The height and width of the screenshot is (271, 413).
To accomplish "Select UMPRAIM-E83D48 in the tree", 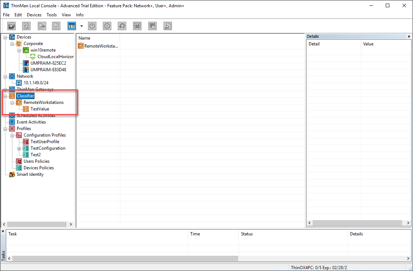I will point(48,70).
